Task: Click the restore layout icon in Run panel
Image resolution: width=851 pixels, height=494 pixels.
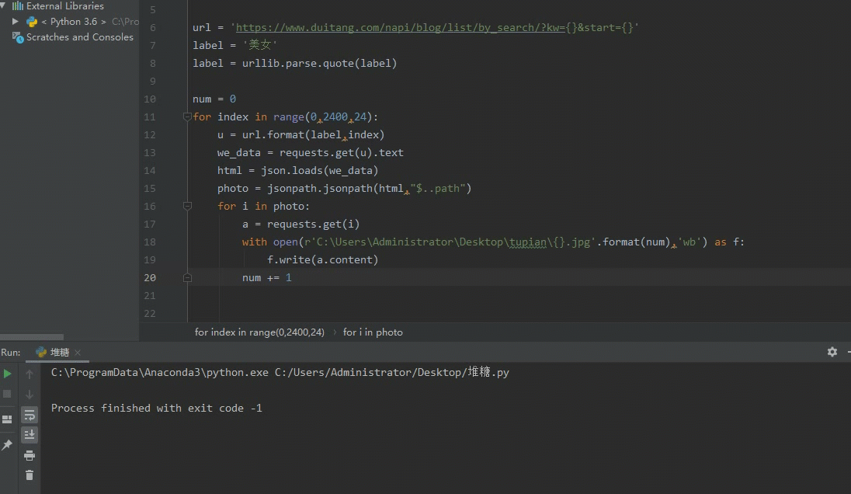Action: 7,419
